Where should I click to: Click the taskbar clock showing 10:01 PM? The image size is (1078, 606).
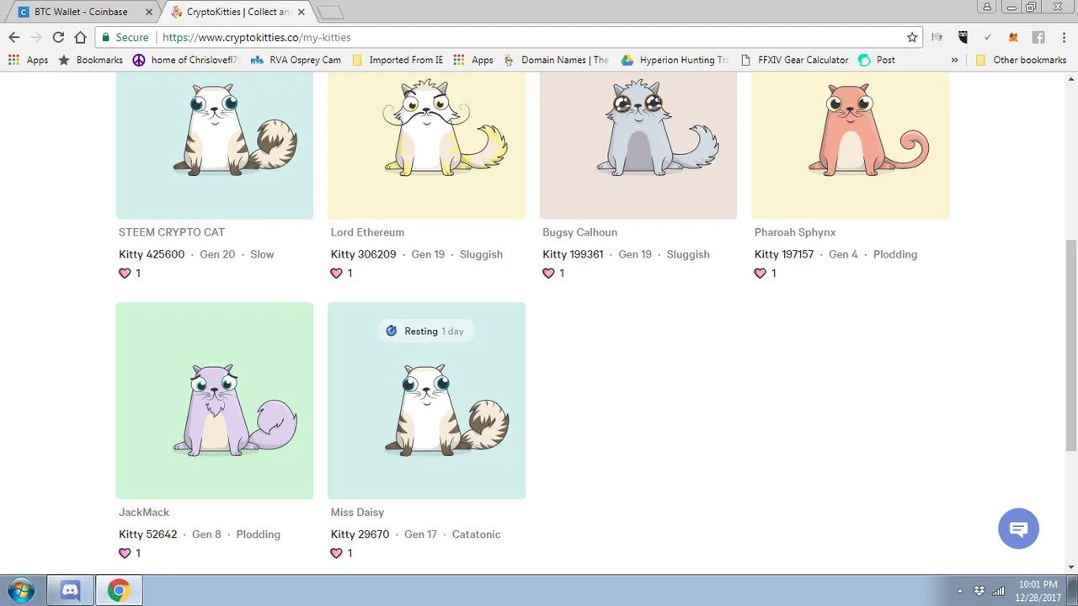click(x=1038, y=590)
